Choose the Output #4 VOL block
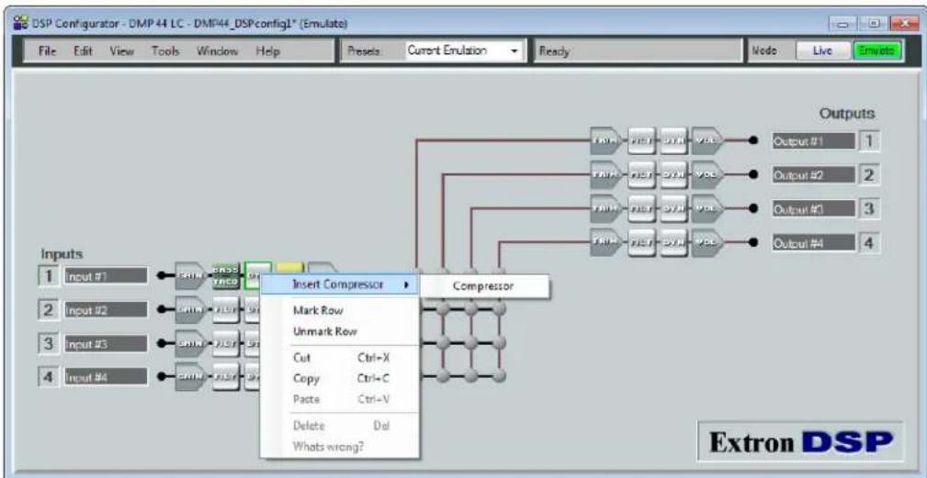 point(707,242)
